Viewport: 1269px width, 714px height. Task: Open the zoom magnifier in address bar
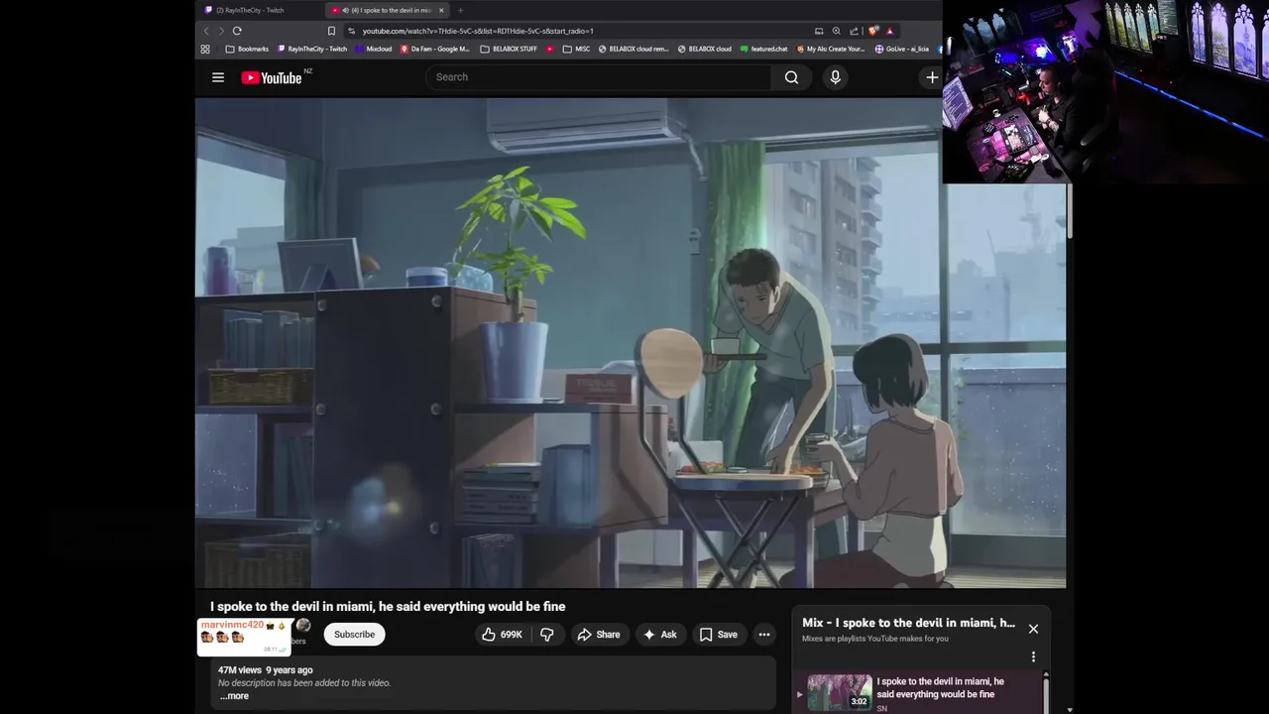pos(836,31)
